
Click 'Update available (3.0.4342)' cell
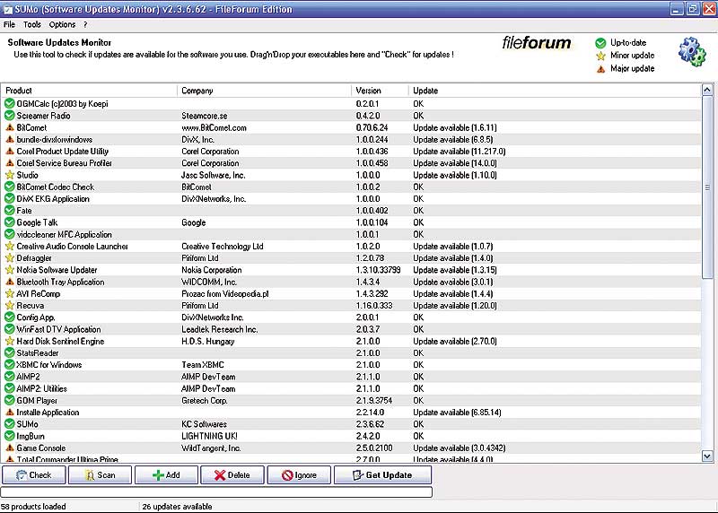460,448
